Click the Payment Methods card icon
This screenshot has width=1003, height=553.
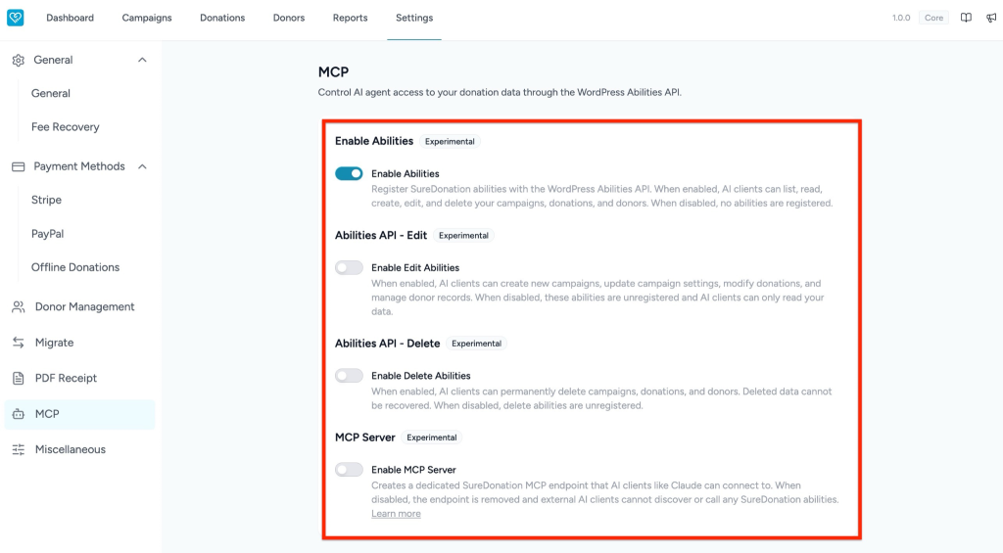pyautogui.click(x=18, y=166)
